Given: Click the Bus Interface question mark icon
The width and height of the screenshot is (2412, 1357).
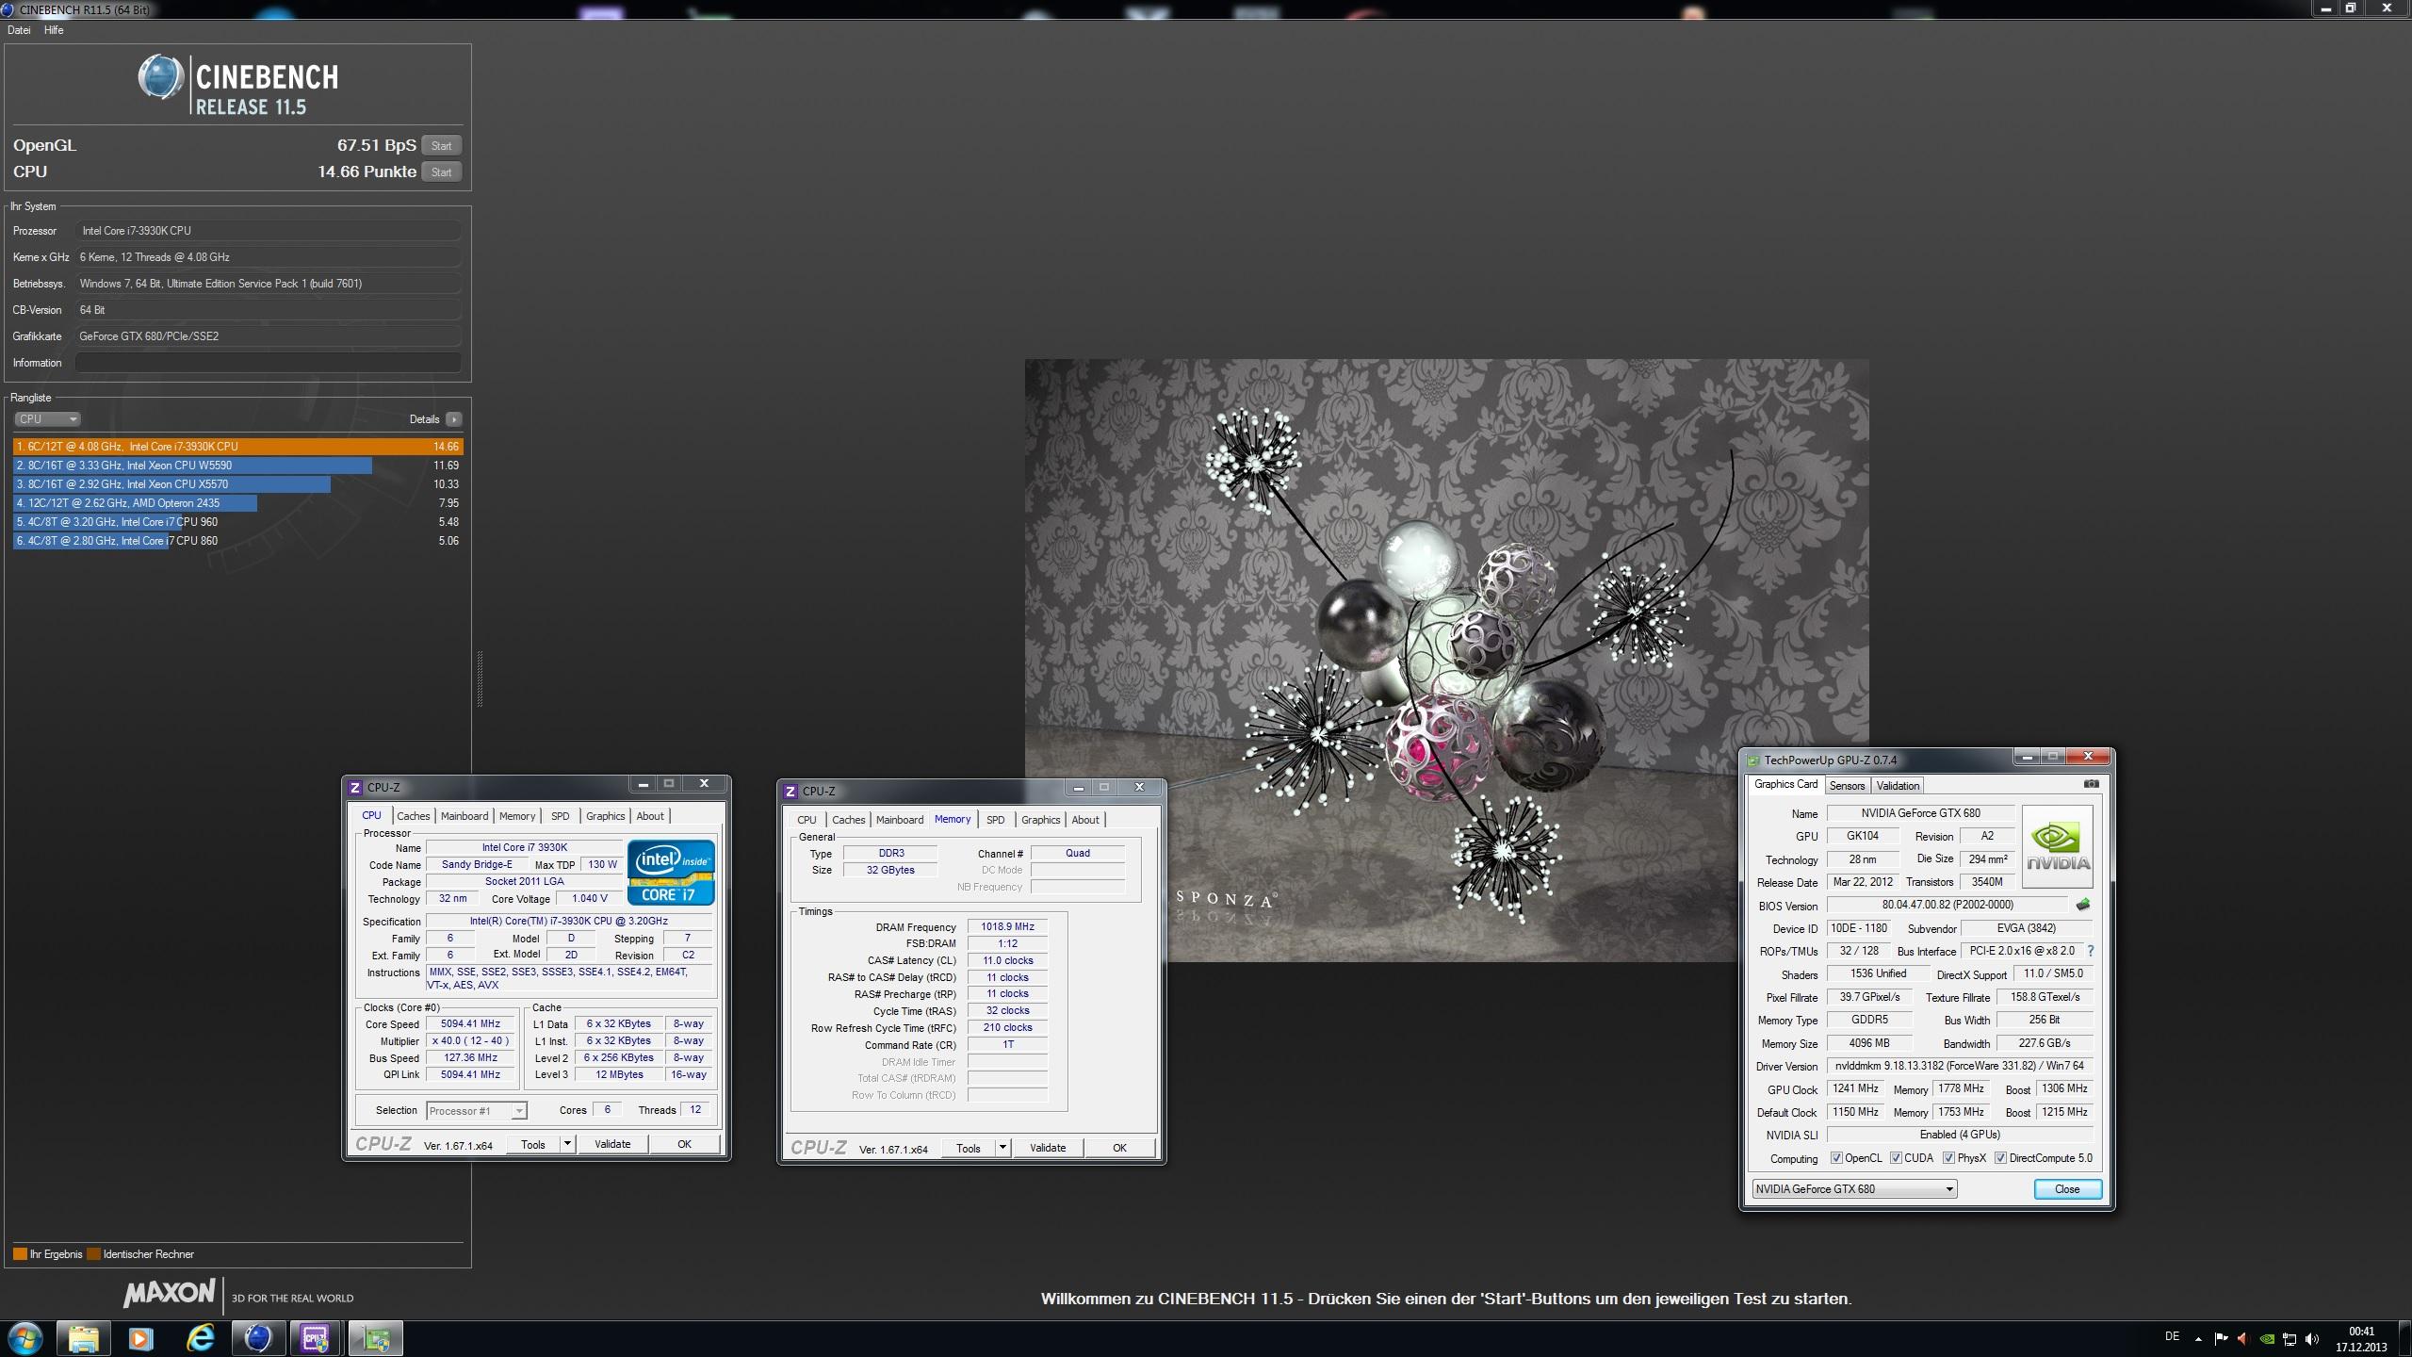Looking at the screenshot, I should pyautogui.click(x=2091, y=951).
